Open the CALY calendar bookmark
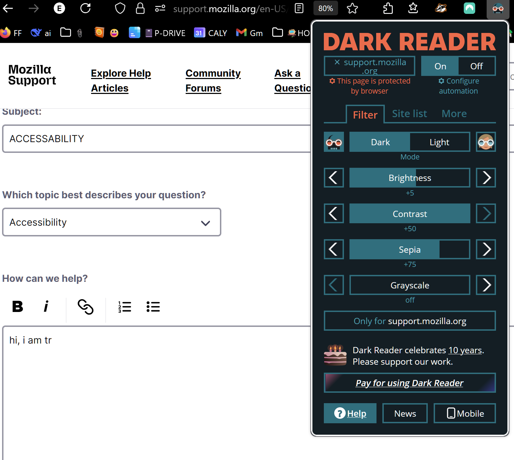This screenshot has height=460, width=514. pos(211,33)
